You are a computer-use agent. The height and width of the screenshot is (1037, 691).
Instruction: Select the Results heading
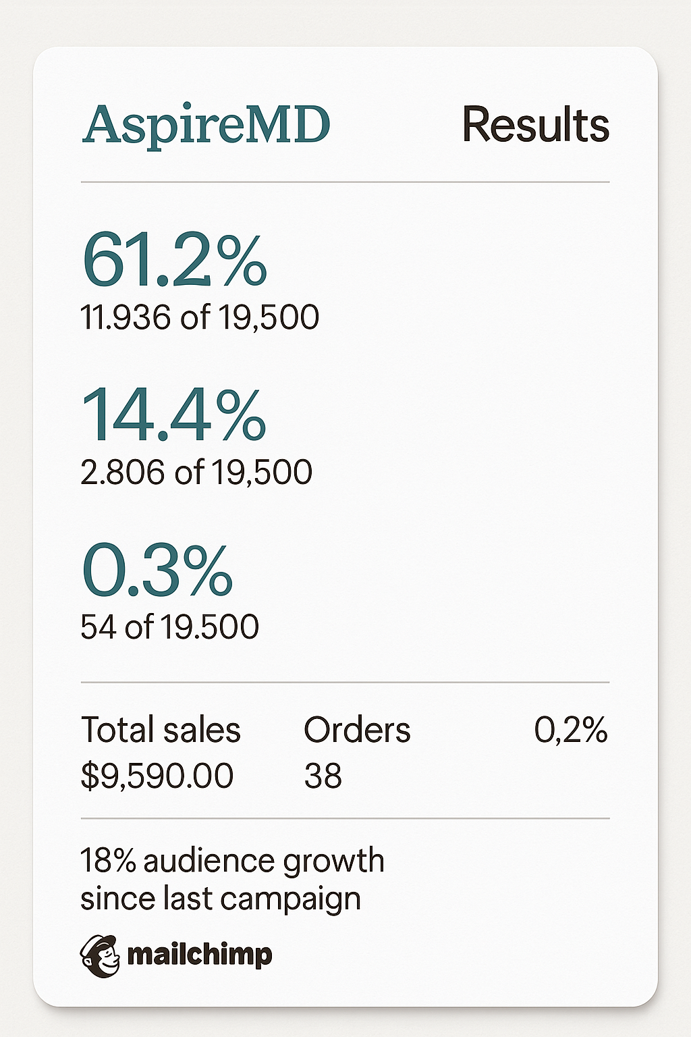[x=535, y=125]
